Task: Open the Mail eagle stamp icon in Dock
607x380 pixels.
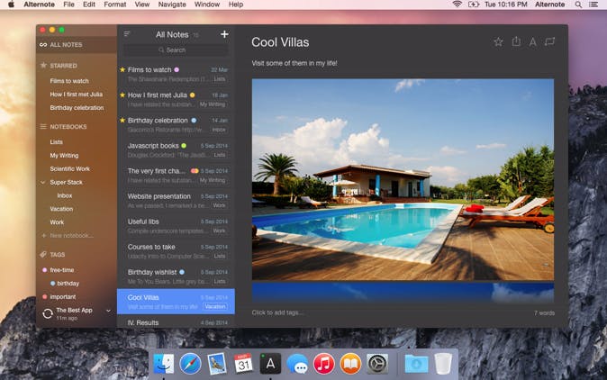Action: (217, 364)
